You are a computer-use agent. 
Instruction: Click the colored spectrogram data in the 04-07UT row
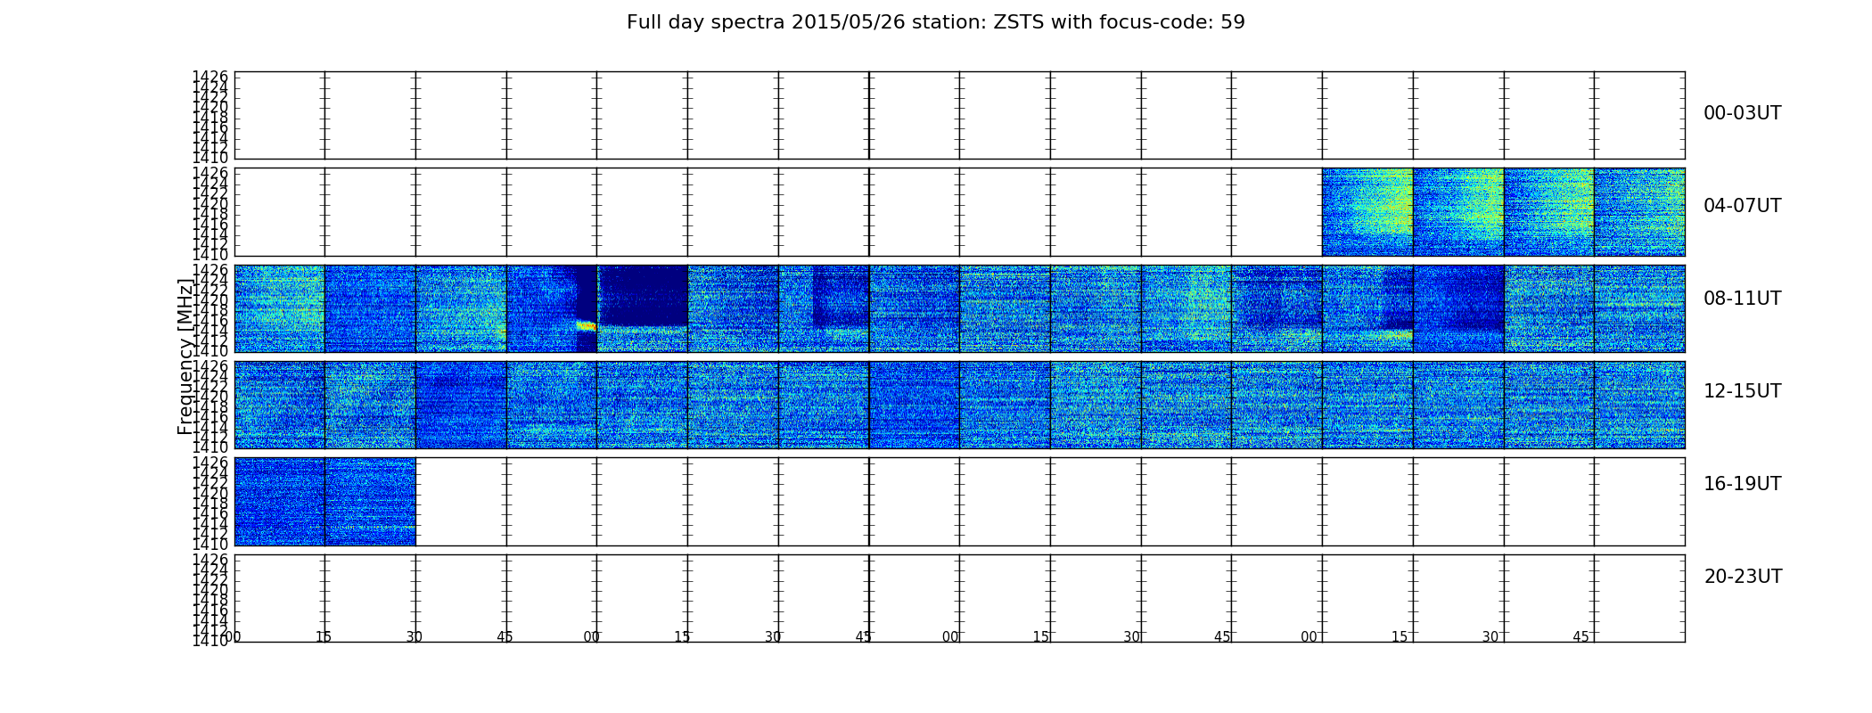1503,212
